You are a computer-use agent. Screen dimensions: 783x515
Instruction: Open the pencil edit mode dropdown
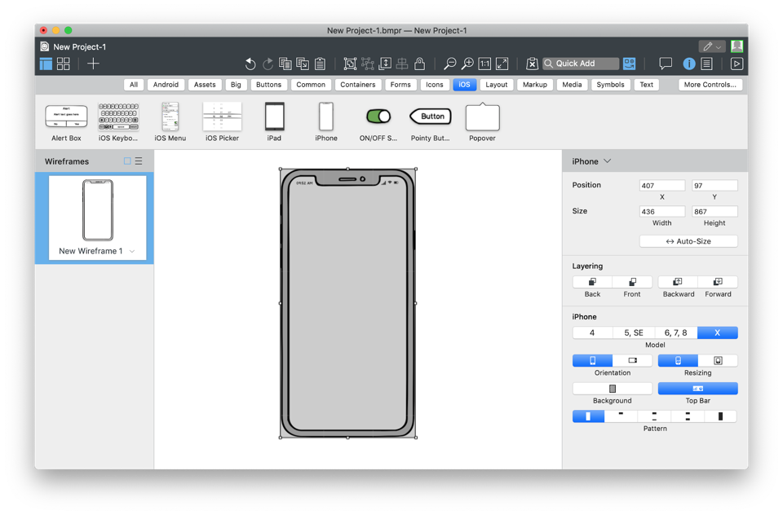pyautogui.click(x=711, y=46)
